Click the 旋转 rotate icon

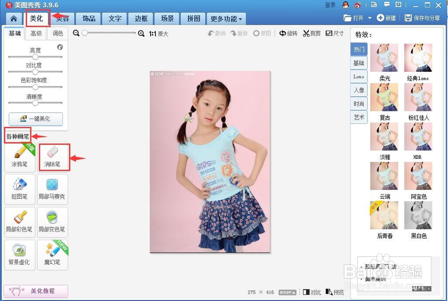[289, 33]
